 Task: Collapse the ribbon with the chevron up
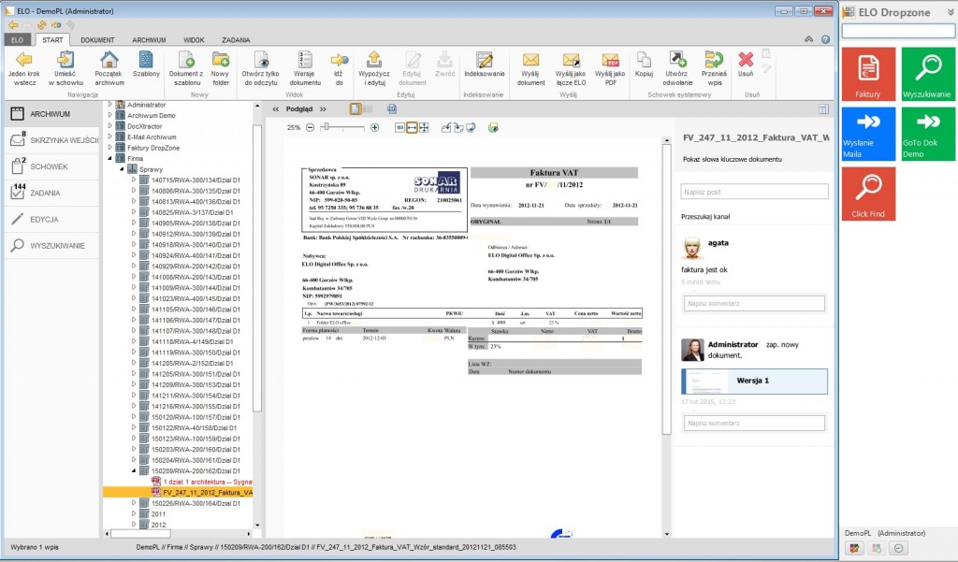[x=808, y=39]
